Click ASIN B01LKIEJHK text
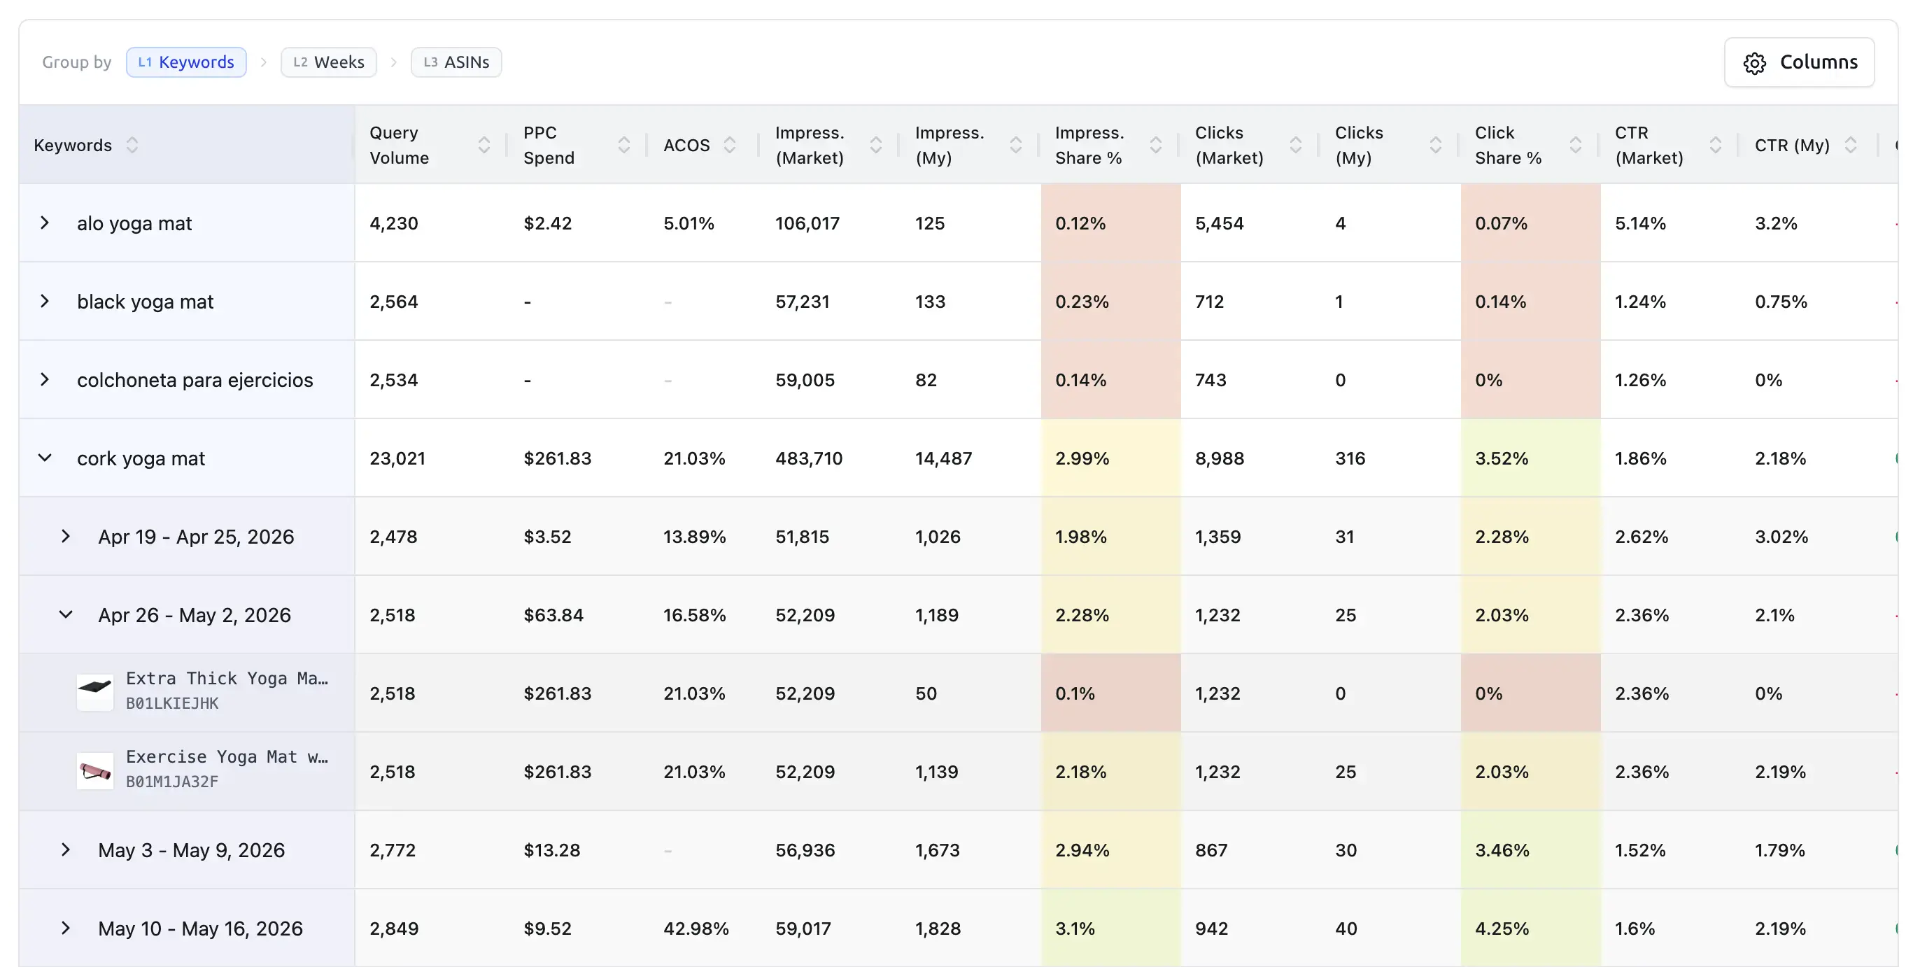This screenshot has width=1920, height=967. pyautogui.click(x=172, y=703)
